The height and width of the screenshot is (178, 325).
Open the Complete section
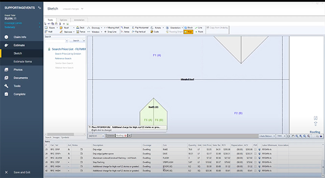point(20,94)
